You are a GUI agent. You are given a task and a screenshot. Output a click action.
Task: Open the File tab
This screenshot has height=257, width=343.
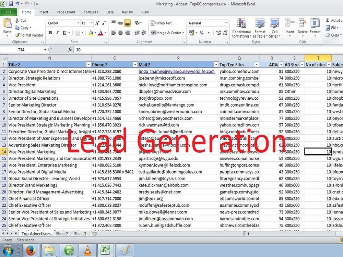8,12
